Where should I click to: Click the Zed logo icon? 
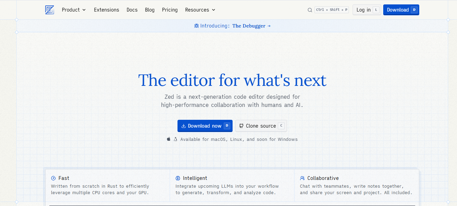pos(50,10)
